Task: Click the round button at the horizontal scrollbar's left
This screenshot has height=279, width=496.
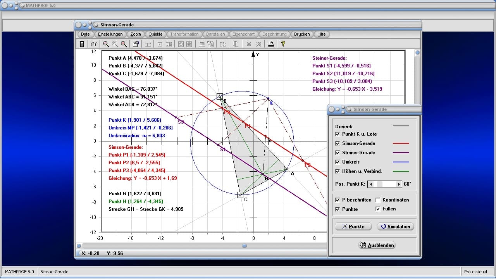Action: (x=79, y=246)
